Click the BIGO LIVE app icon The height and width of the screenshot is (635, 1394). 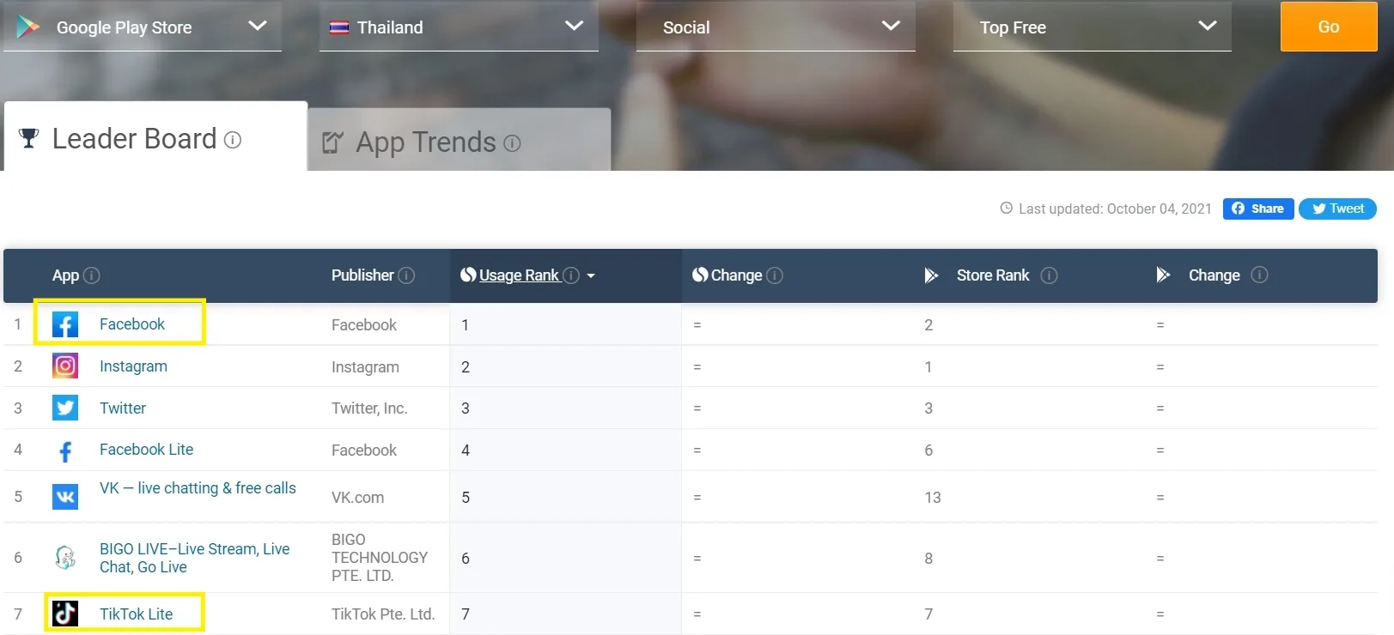pyautogui.click(x=65, y=558)
